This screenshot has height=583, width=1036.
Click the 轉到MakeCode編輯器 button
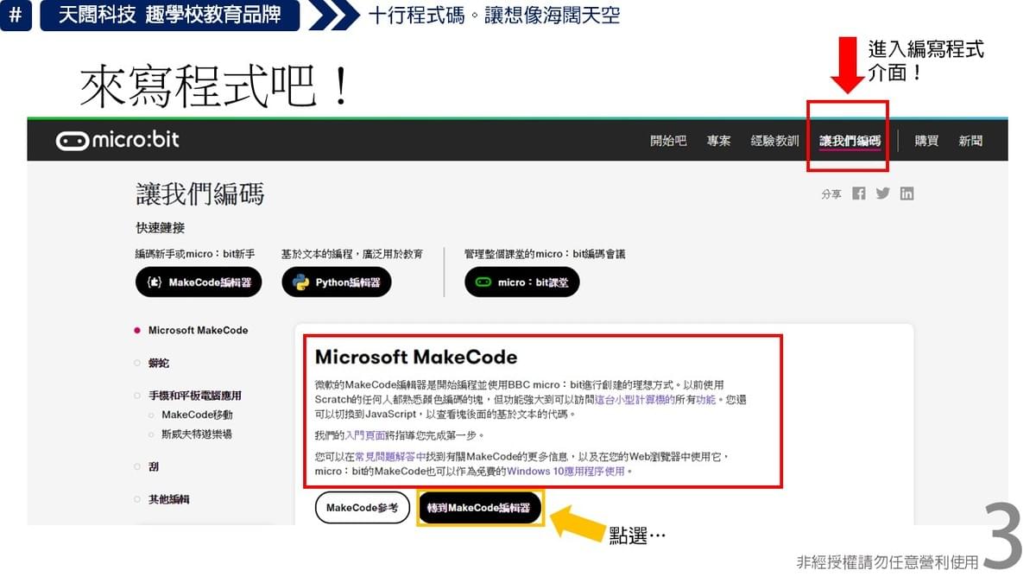(x=480, y=508)
